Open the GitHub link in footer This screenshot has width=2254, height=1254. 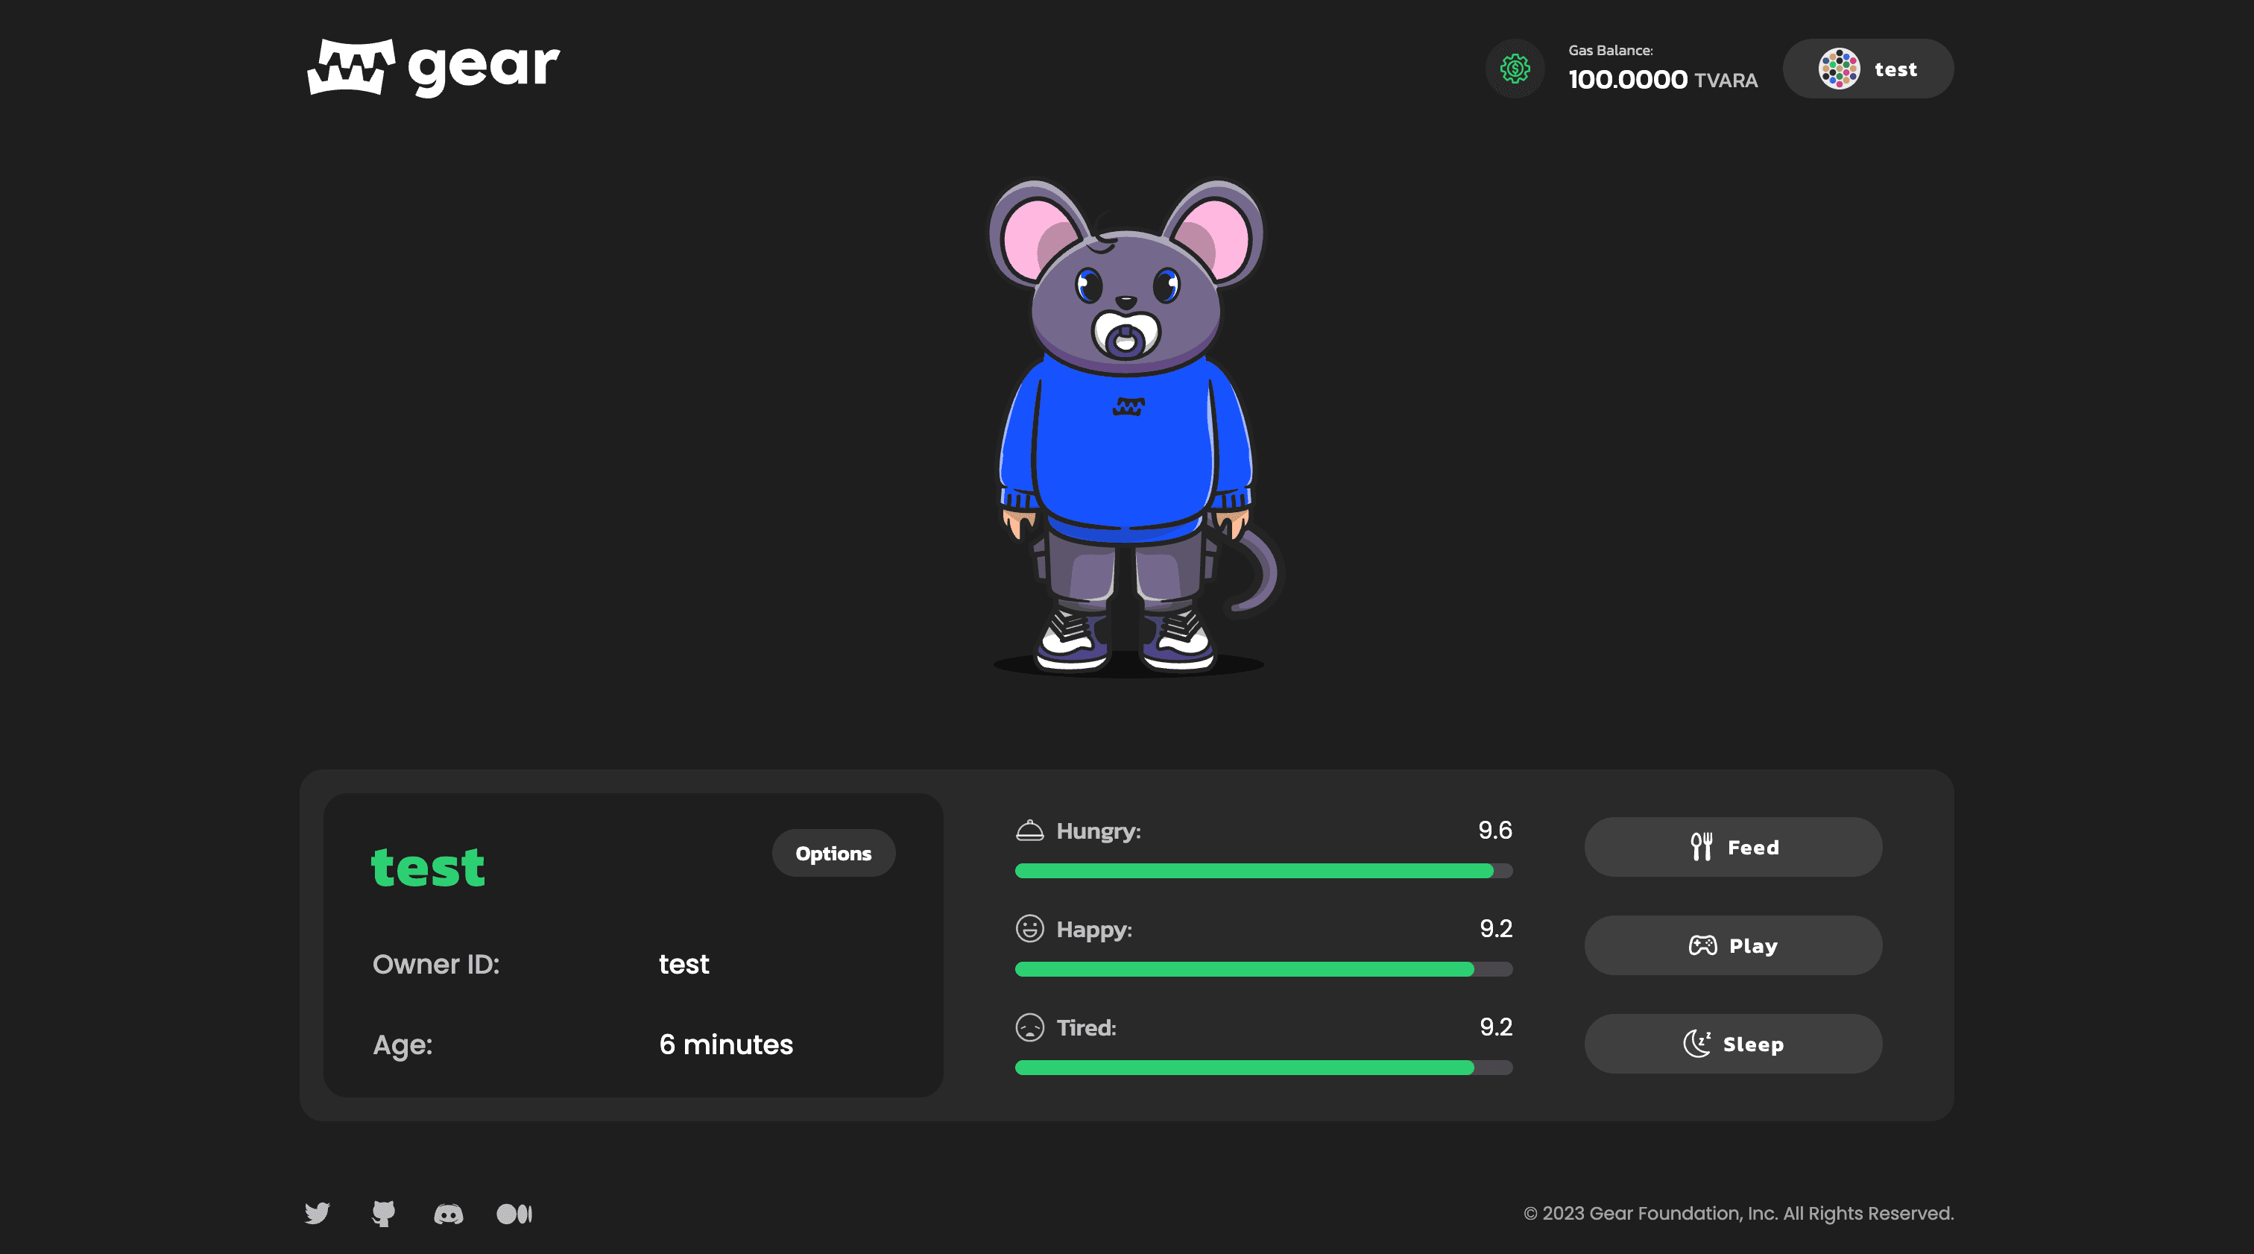click(x=383, y=1213)
